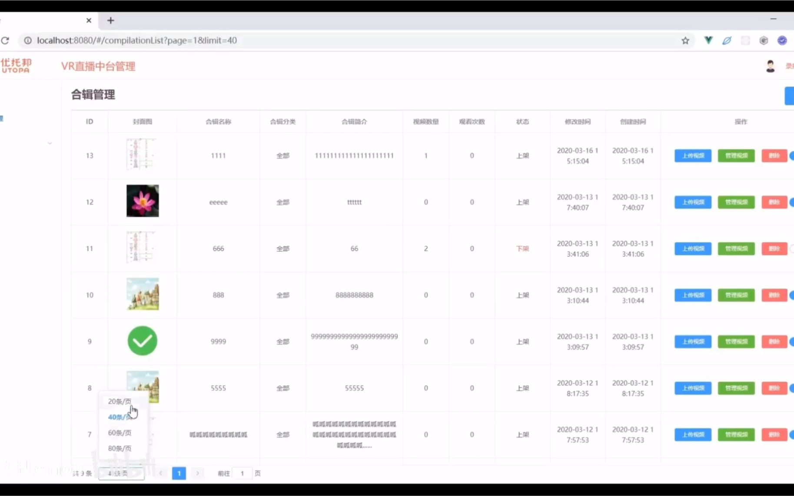Click 上传视频 for album 1111
This screenshot has height=496, width=794.
point(693,156)
